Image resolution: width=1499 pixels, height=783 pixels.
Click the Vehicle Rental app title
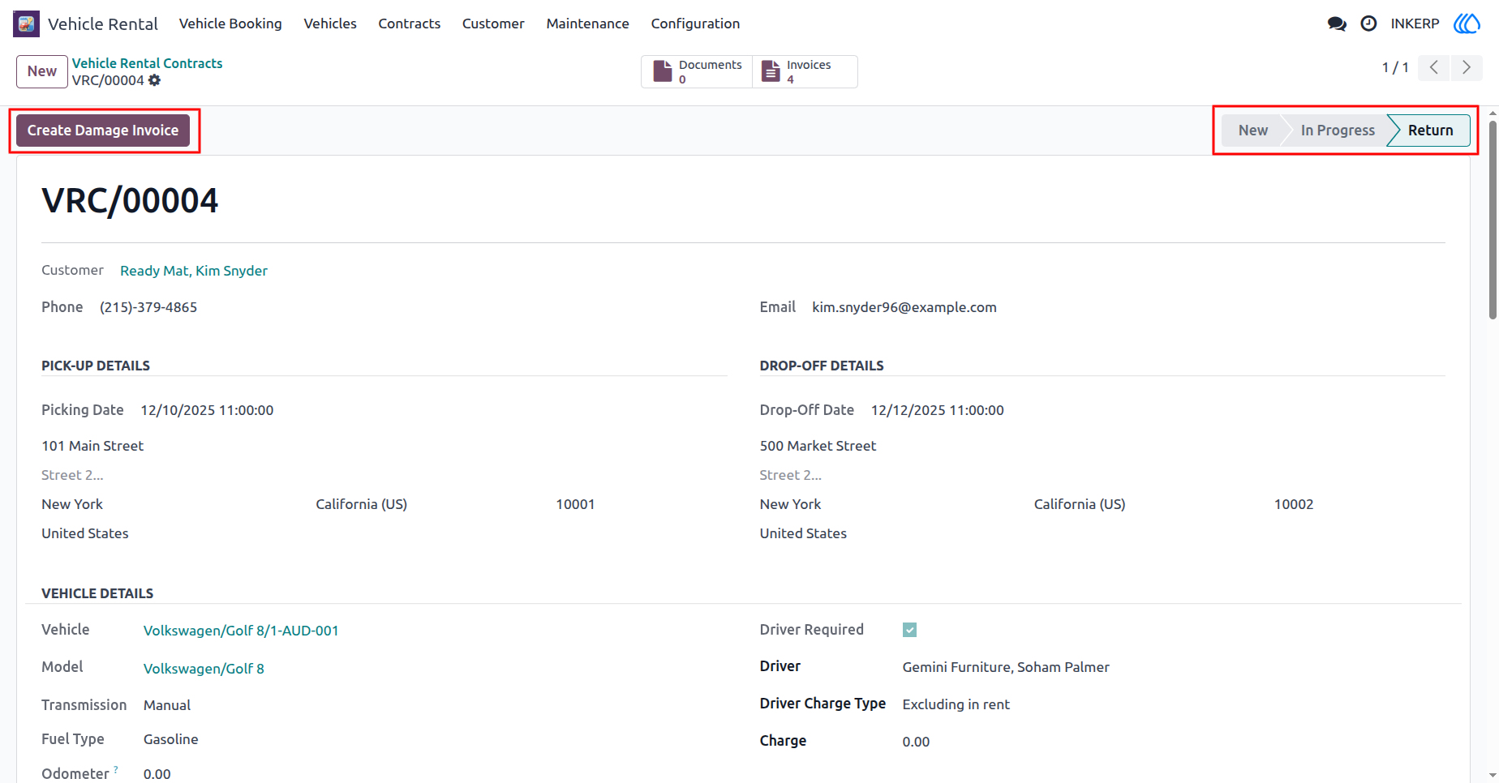[x=103, y=24]
